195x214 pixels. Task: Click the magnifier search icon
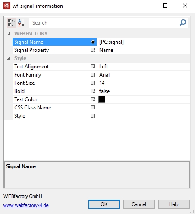pyautogui.click(x=183, y=22)
